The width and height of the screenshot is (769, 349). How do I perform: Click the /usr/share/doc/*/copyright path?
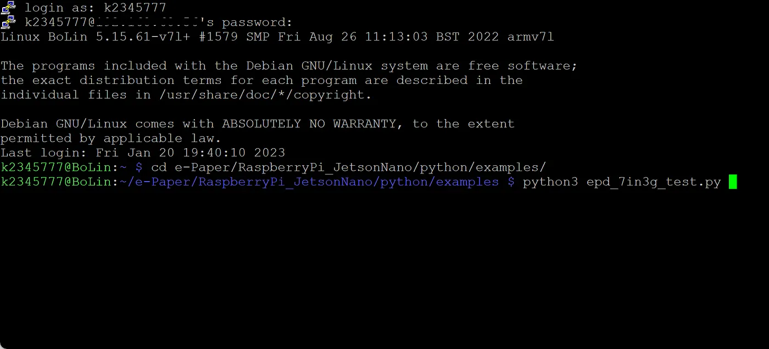tap(265, 95)
